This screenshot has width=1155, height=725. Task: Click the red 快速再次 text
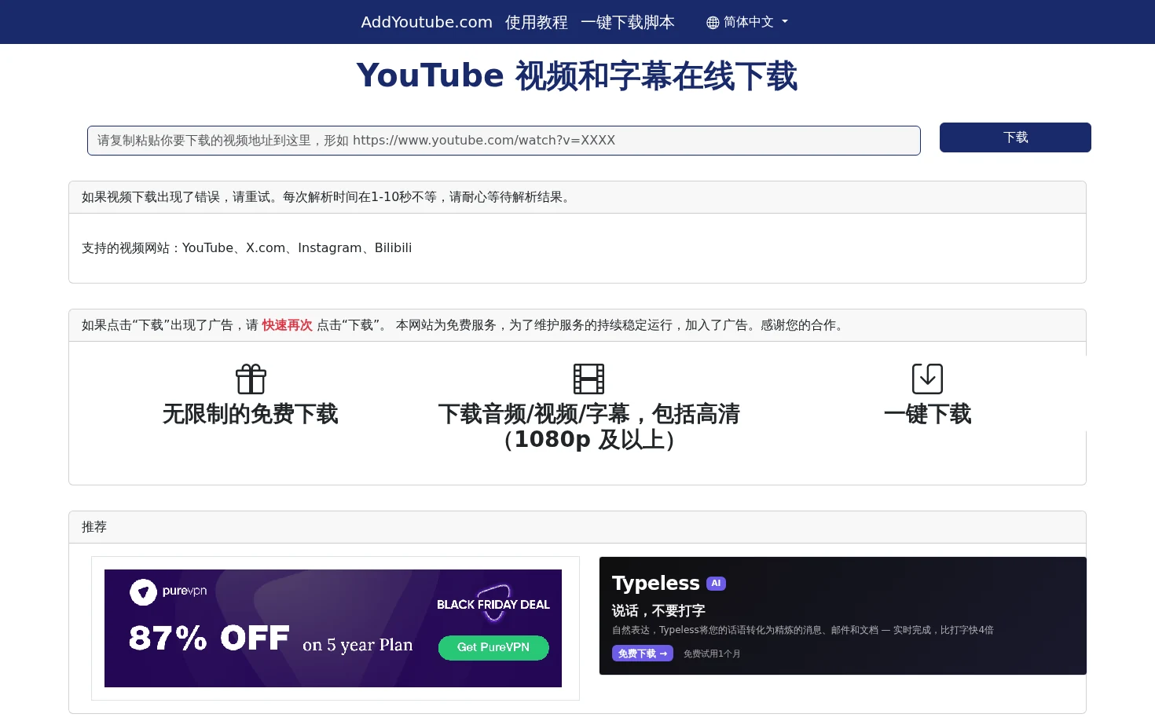coord(287,325)
